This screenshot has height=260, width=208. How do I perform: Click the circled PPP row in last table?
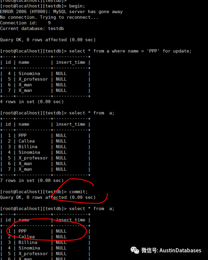click(45, 231)
